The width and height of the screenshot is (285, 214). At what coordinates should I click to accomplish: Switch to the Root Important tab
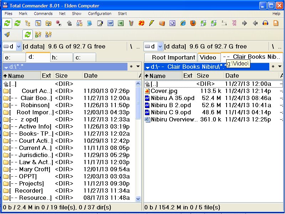pos(171,57)
